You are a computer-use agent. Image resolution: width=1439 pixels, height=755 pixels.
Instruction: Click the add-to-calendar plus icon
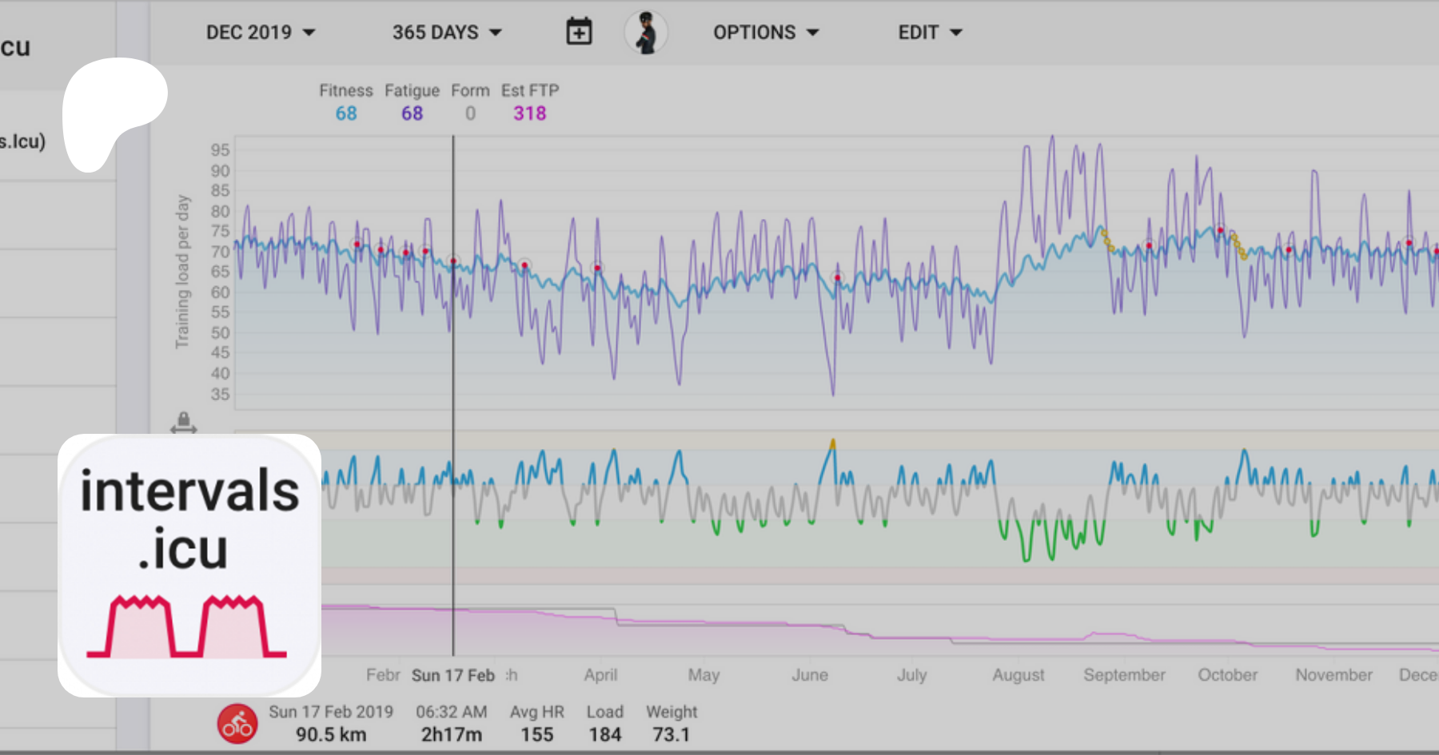579,32
